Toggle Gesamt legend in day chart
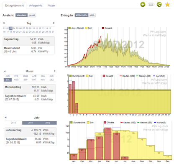The width and height of the screenshot is (174, 164). click(x=107, y=28)
